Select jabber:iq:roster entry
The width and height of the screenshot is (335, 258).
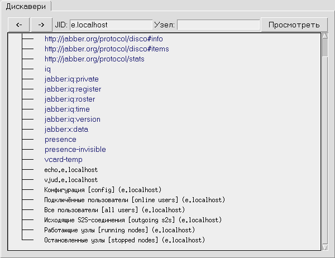click(70, 99)
